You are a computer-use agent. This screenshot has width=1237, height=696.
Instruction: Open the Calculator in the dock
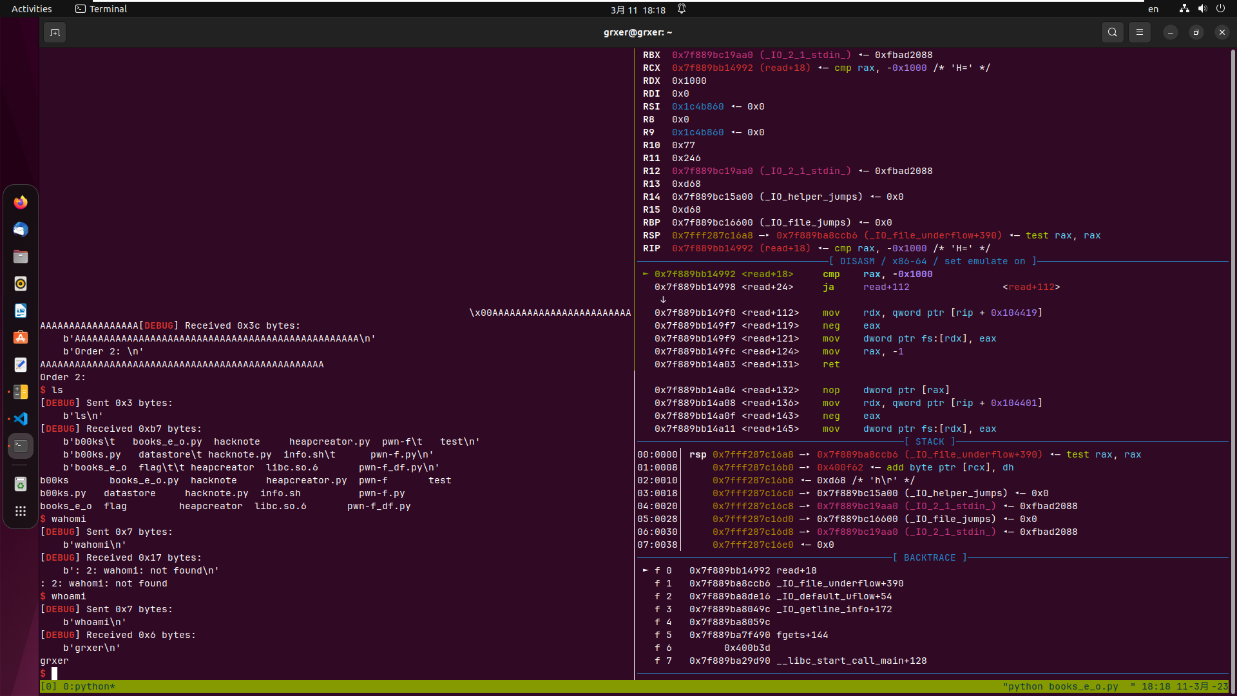(21, 392)
